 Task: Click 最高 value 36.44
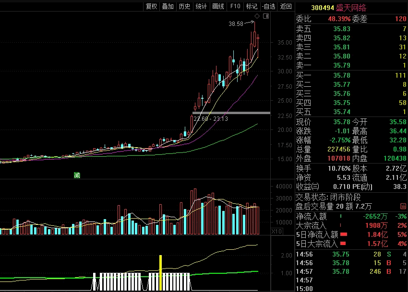(398, 131)
